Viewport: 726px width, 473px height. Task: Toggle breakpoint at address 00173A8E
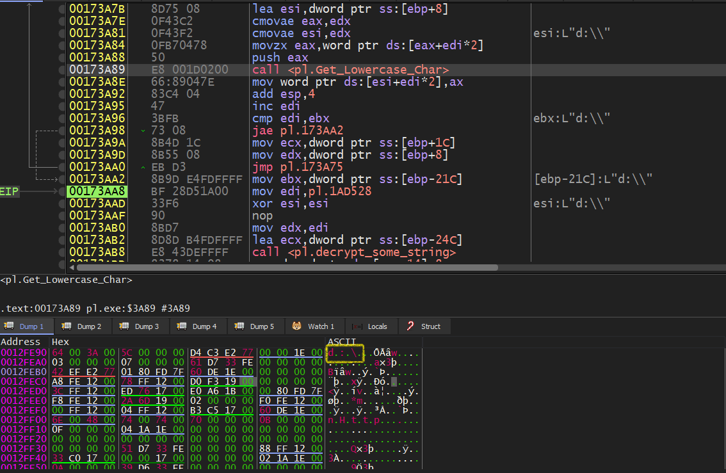pyautogui.click(x=61, y=82)
